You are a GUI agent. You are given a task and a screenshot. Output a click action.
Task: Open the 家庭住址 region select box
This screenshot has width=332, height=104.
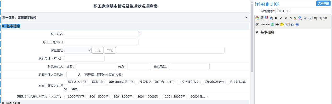pyautogui.click(x=78, y=50)
